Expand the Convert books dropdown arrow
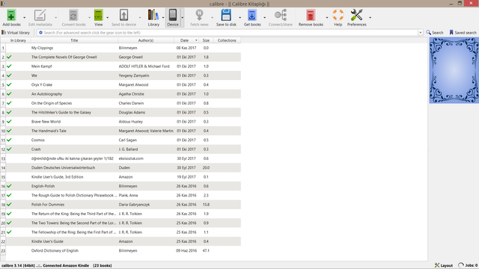The height and width of the screenshot is (269, 479). click(90, 18)
